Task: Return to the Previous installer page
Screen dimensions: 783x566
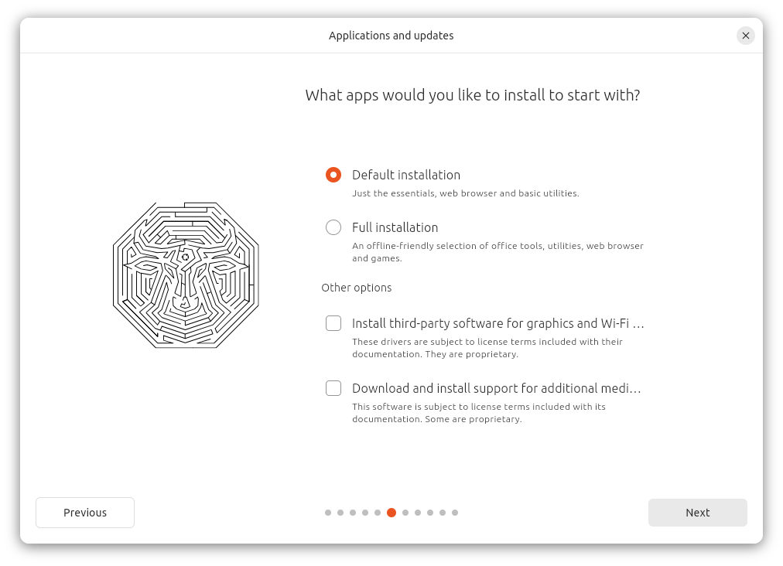Action: [85, 513]
